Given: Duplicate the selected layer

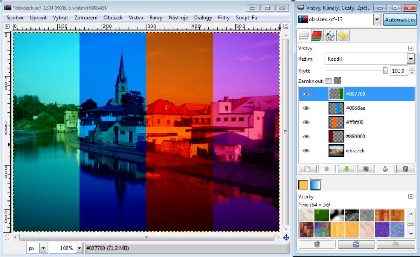Looking at the screenshot, I should coord(365,169).
